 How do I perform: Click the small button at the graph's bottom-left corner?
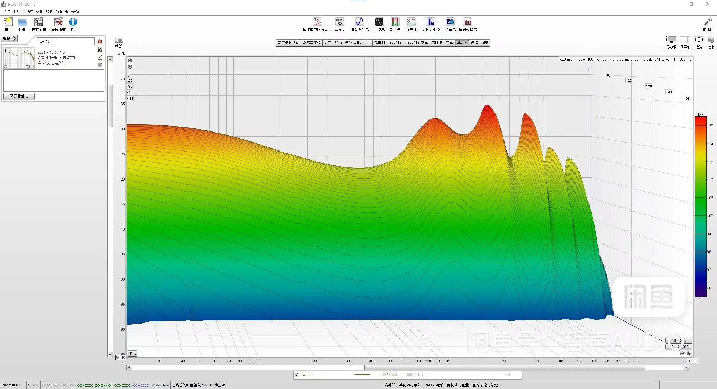(132, 353)
